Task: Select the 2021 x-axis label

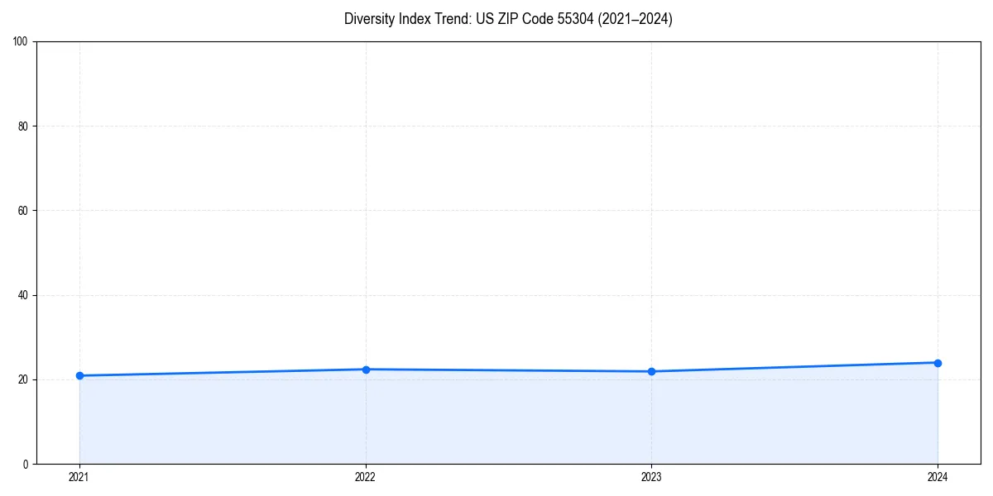Action: coord(79,477)
